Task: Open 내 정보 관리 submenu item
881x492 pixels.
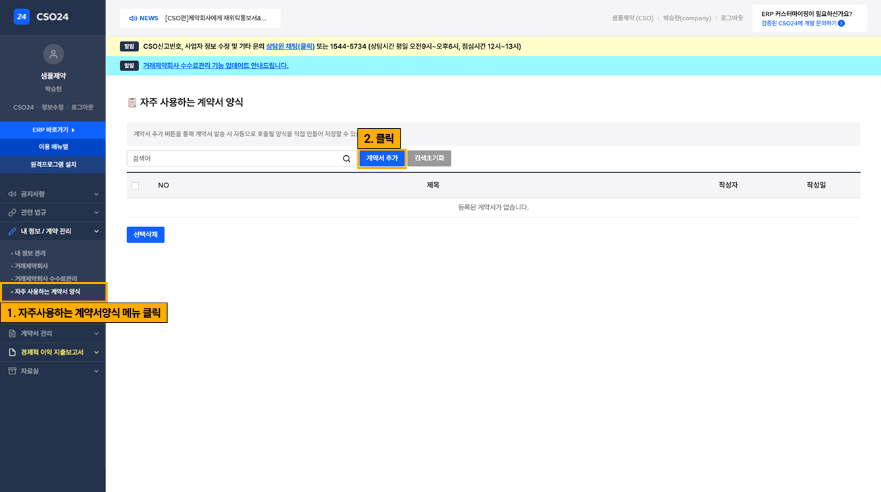Action: (x=28, y=253)
